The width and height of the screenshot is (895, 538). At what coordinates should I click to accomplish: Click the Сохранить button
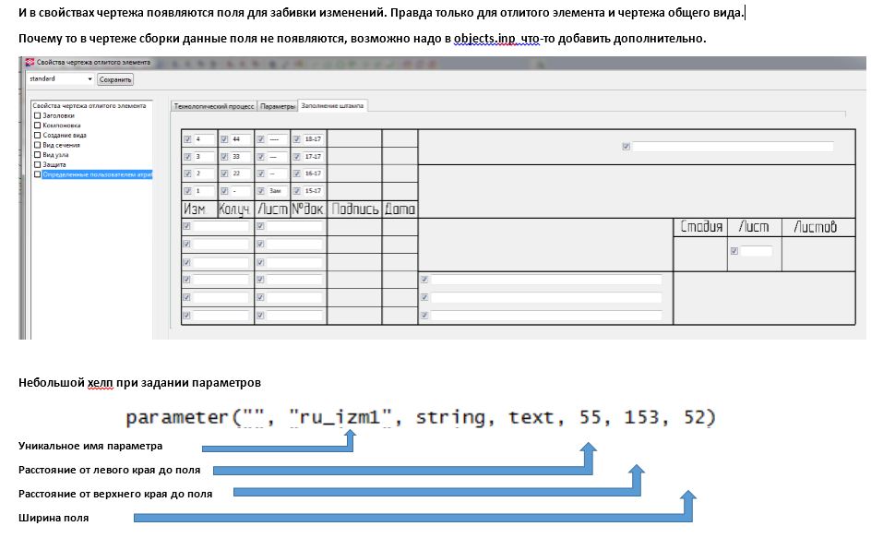(x=115, y=79)
